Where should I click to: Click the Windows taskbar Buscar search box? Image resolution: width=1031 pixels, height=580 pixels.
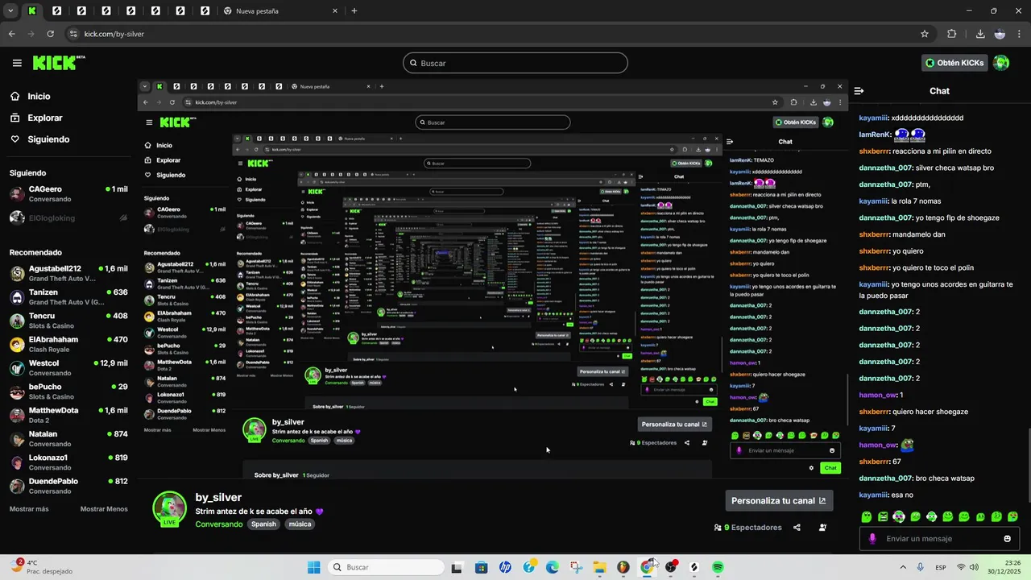(387, 567)
